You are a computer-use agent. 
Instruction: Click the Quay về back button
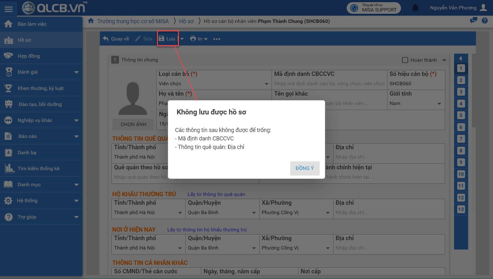116,39
